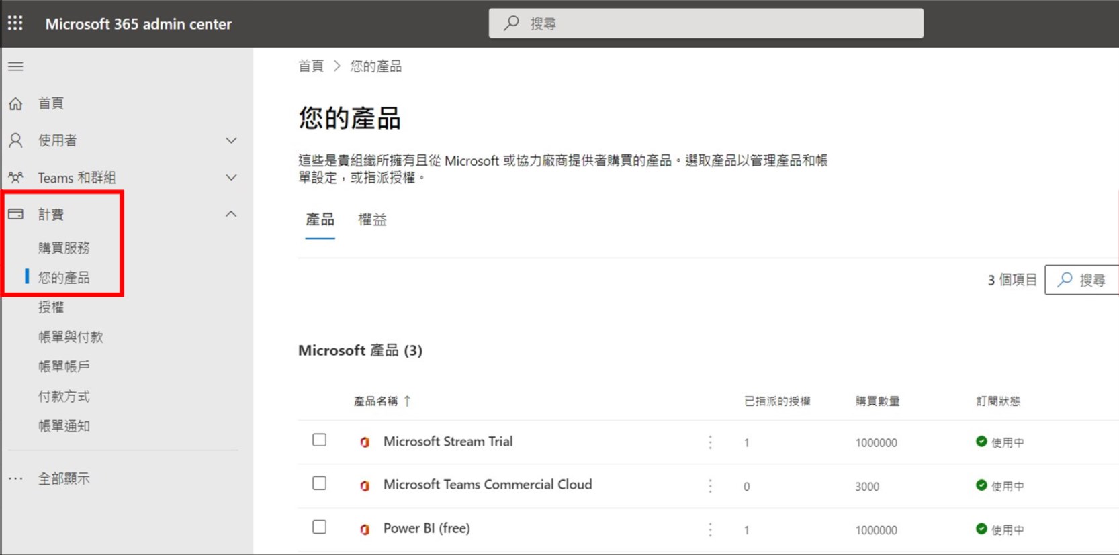Click the billing card icon beside 計費
Viewport: 1119px width, 555px height.
(x=15, y=215)
